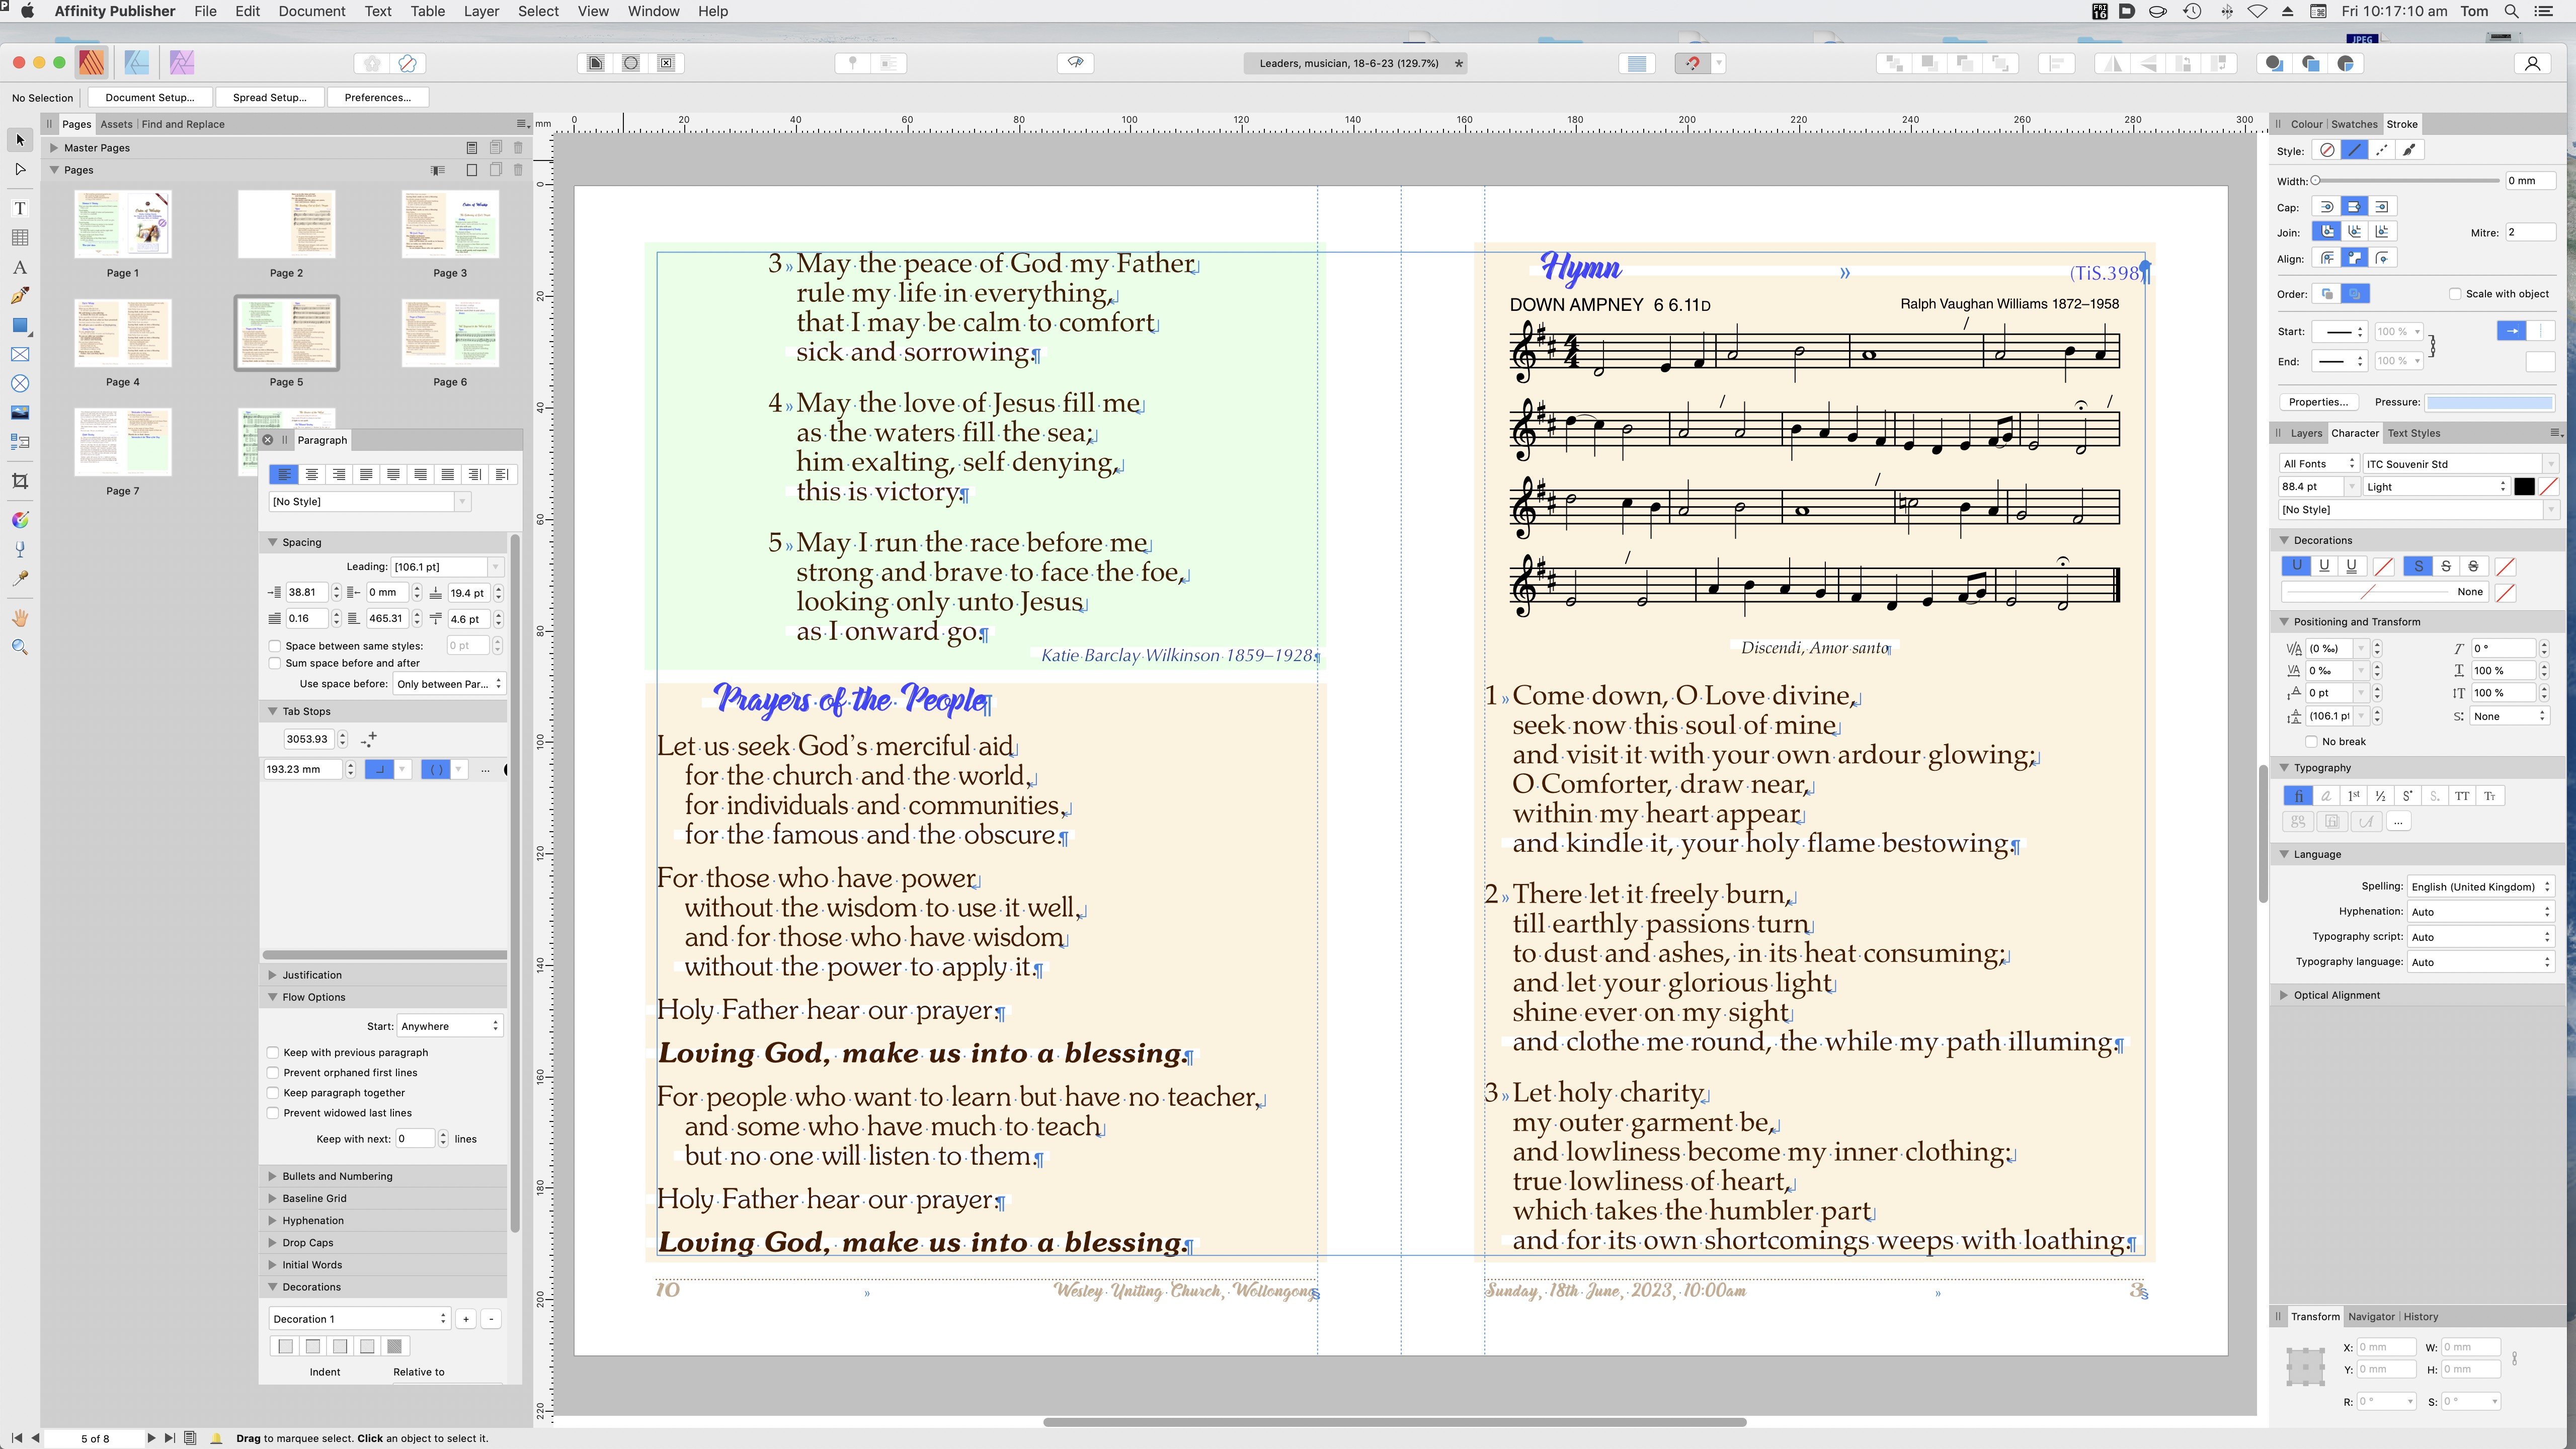Open the Layer menu

tap(481, 11)
